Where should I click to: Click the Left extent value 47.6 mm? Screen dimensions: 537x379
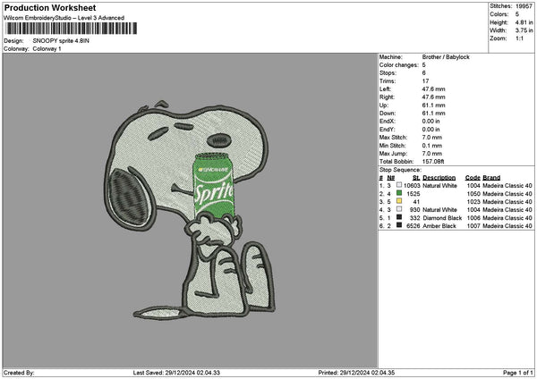coord(433,89)
